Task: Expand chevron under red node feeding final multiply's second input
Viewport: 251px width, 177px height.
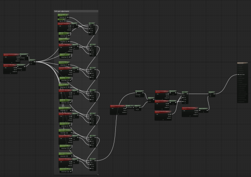Action: coord(190,116)
